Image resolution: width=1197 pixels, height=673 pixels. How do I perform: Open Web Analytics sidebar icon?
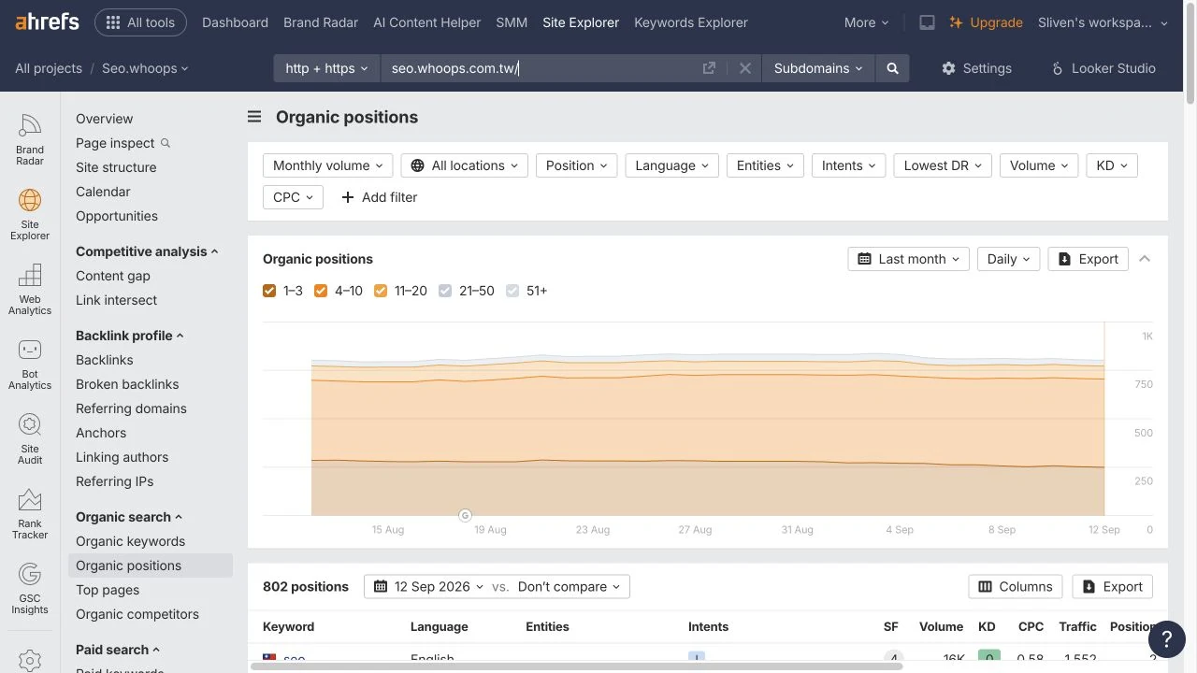(30, 290)
